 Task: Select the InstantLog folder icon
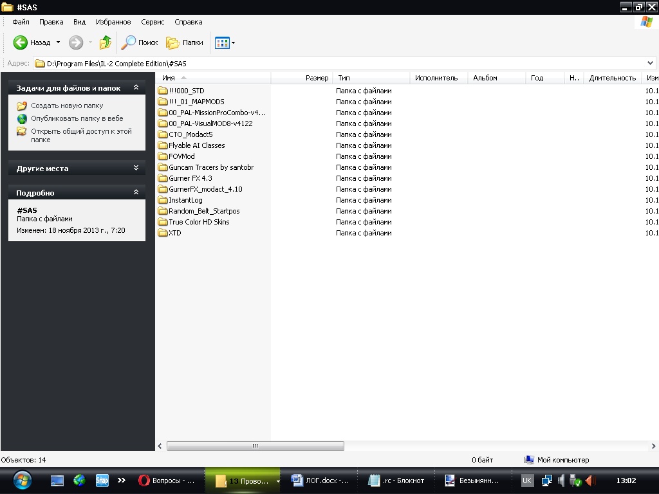coord(163,200)
